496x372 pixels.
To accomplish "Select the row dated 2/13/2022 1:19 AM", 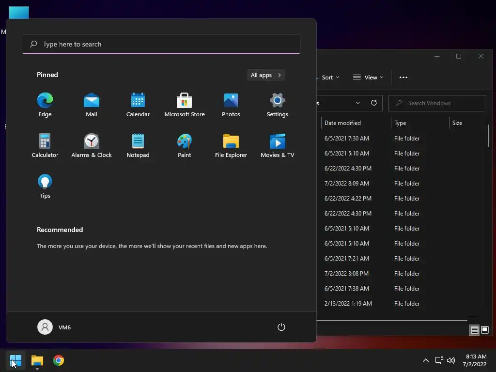I will 402,304.
